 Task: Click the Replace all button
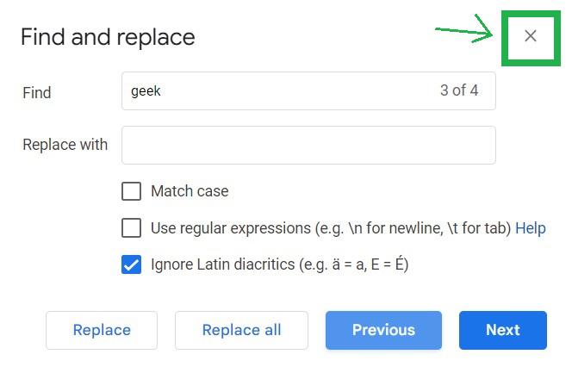[x=241, y=330]
